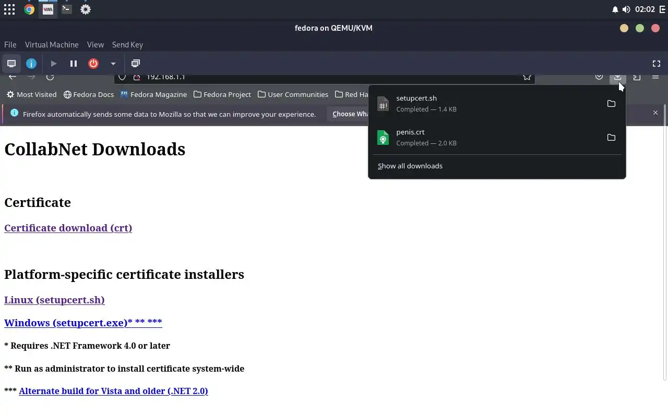This screenshot has height=417, width=668.
Task: Pause the virtual machine
Action: point(74,64)
